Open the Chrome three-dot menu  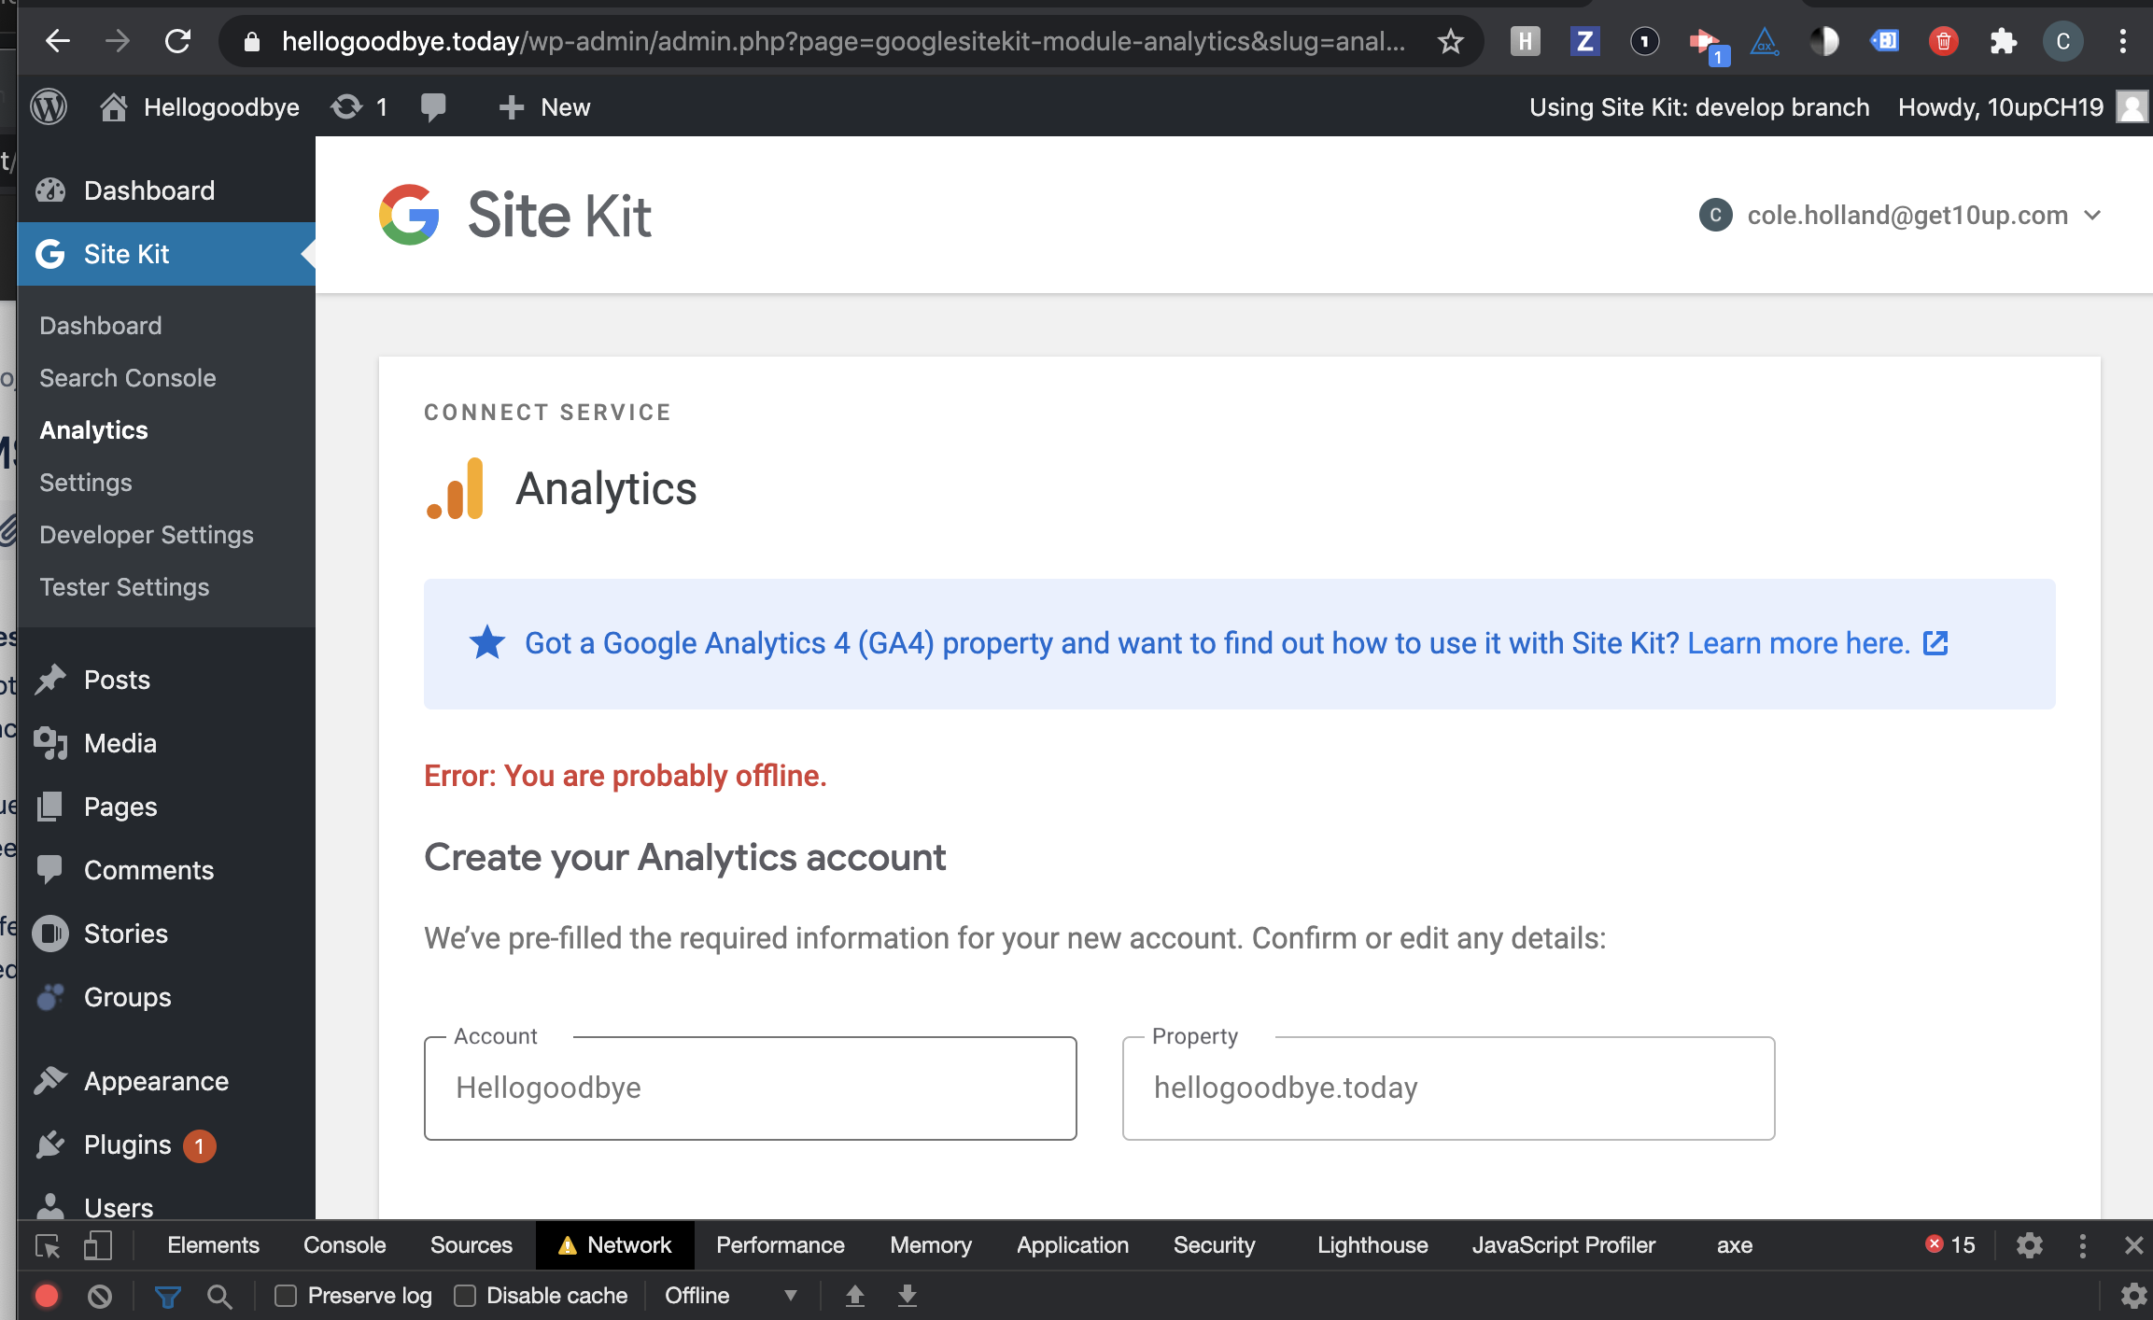pyautogui.click(x=2122, y=41)
